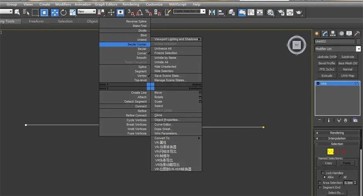Click the ViewCube in the viewport
363x196 pixels.
coord(297,45)
